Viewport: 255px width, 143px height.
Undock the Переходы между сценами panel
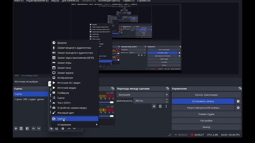click(x=167, y=89)
